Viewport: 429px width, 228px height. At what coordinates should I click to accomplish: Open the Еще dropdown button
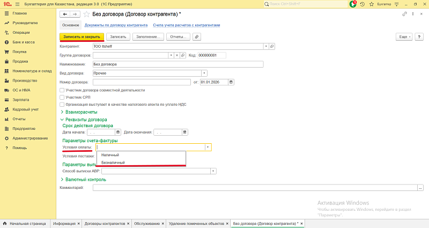[x=404, y=36]
